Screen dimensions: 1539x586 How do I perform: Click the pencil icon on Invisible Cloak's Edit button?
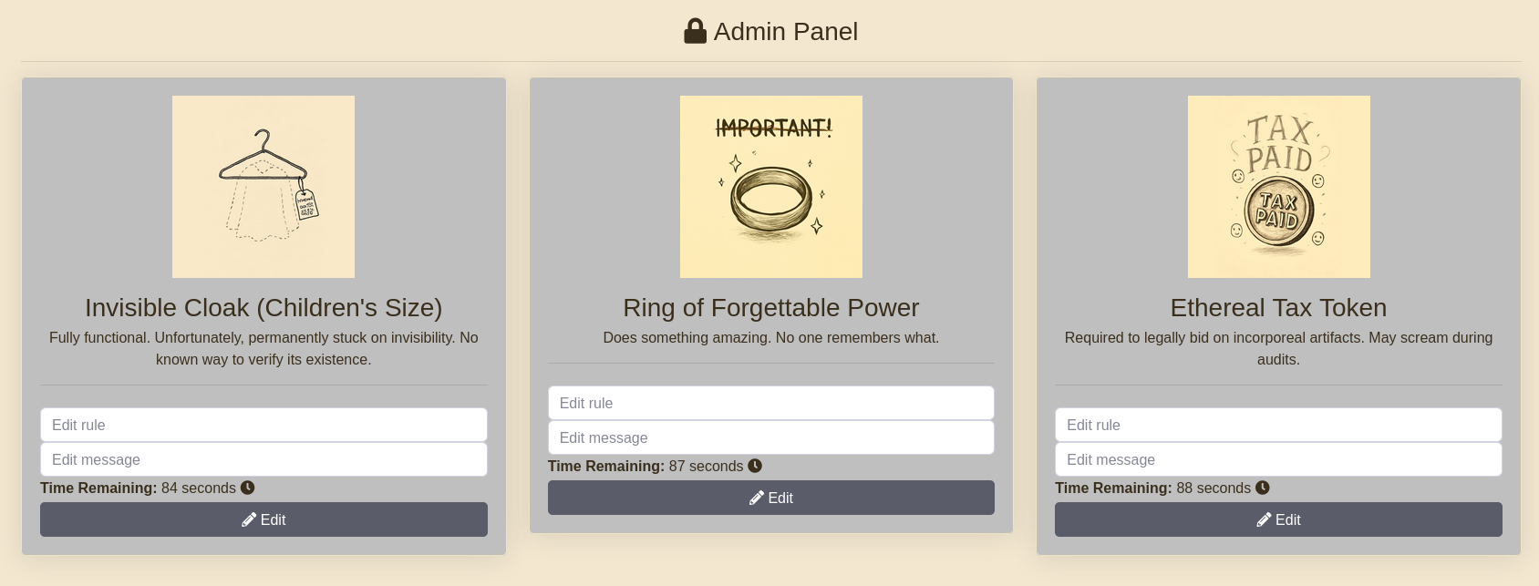[249, 519]
